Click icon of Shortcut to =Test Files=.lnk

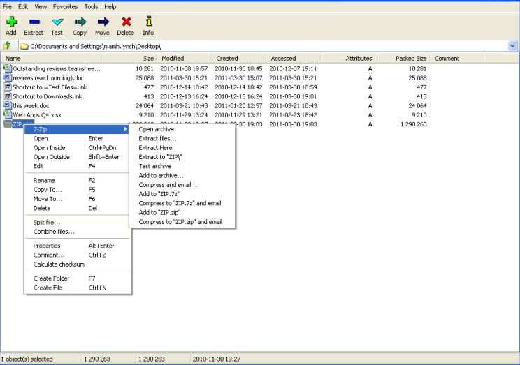click(x=7, y=87)
